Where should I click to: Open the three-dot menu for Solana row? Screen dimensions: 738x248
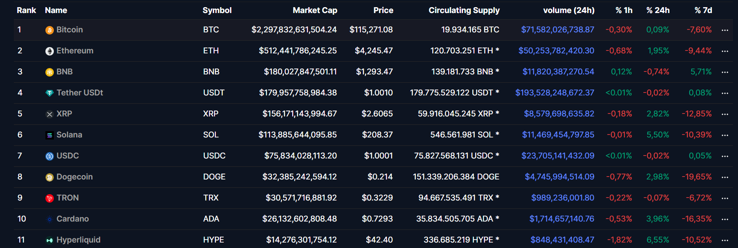coord(725,135)
